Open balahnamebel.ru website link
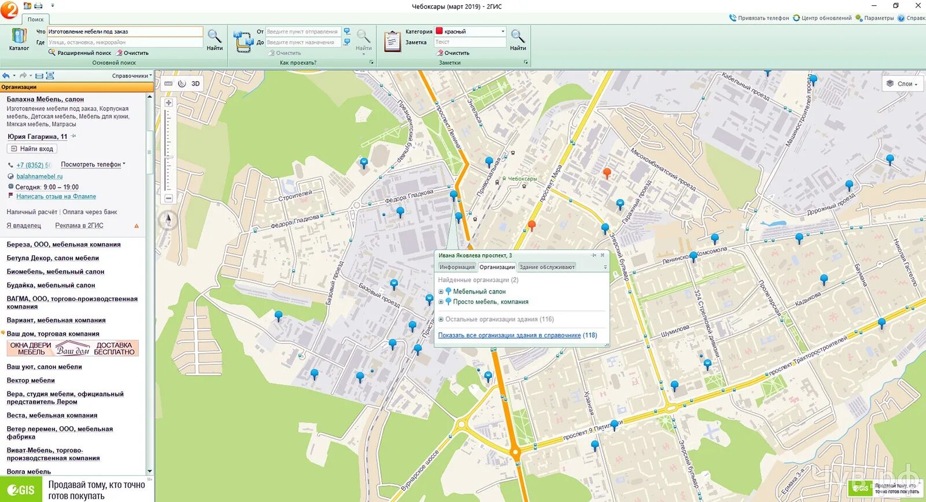This screenshot has width=926, height=502. tap(39, 177)
